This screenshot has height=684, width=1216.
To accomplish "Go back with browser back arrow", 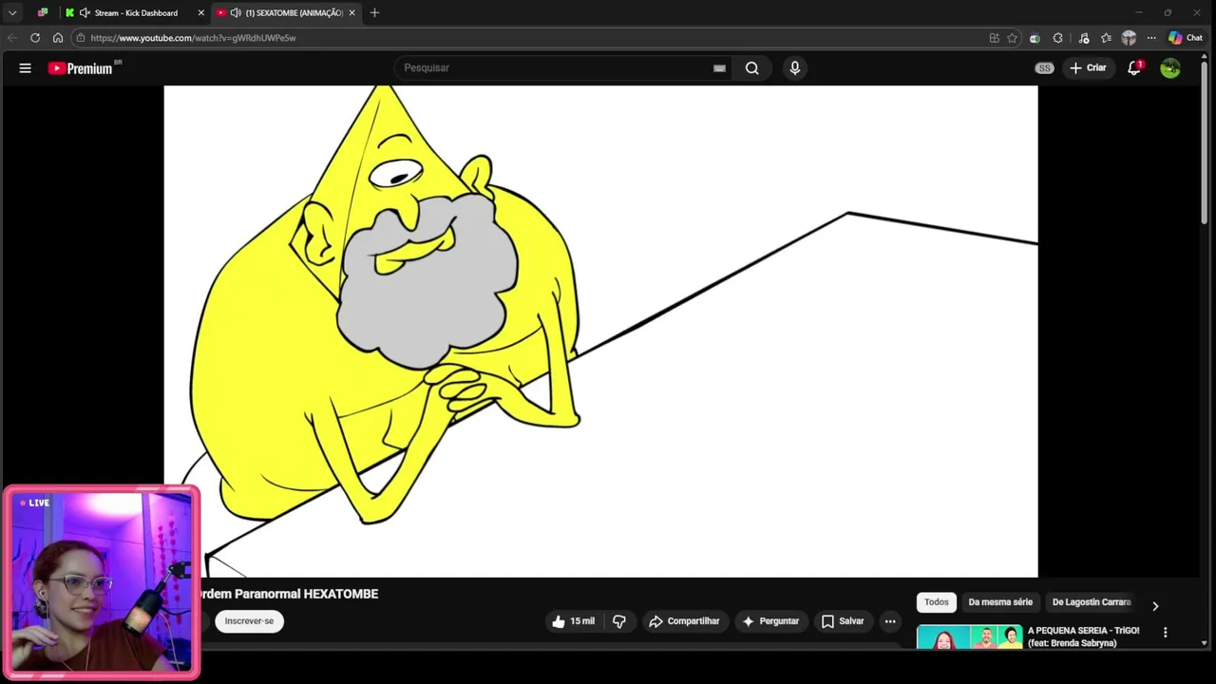I will click(12, 38).
